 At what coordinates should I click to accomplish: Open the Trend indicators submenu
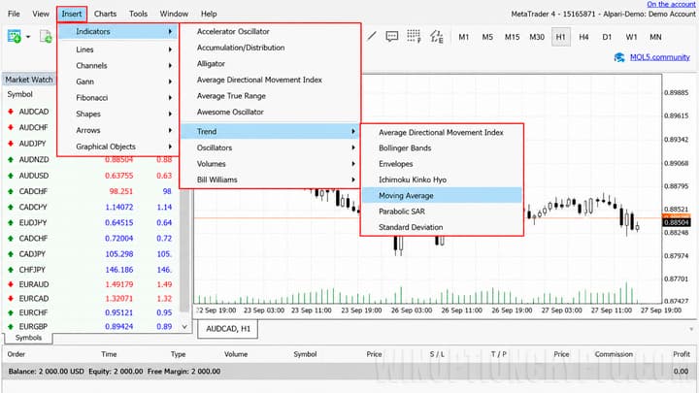click(270, 131)
